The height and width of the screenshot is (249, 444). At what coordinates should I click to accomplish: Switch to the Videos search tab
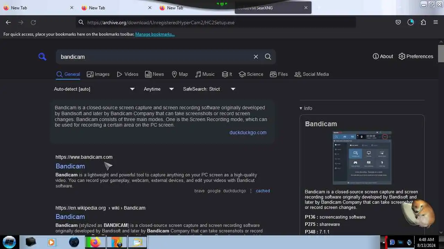pos(127,74)
